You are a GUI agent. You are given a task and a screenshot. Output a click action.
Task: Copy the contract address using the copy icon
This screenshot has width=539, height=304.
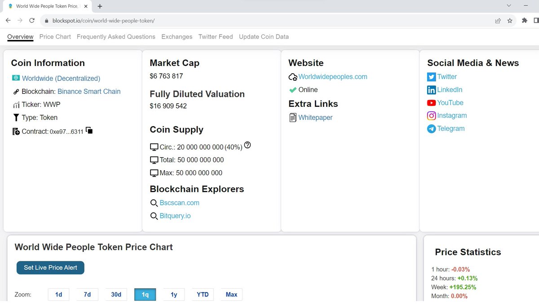coord(89,131)
